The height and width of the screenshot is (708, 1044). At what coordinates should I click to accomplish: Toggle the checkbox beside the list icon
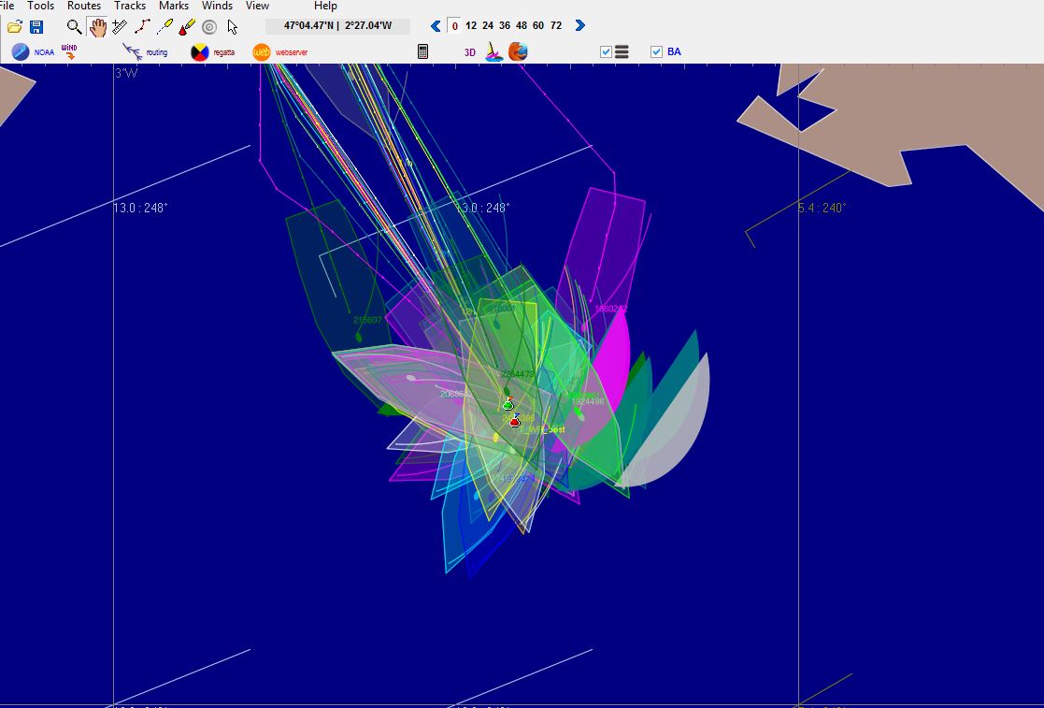(606, 52)
